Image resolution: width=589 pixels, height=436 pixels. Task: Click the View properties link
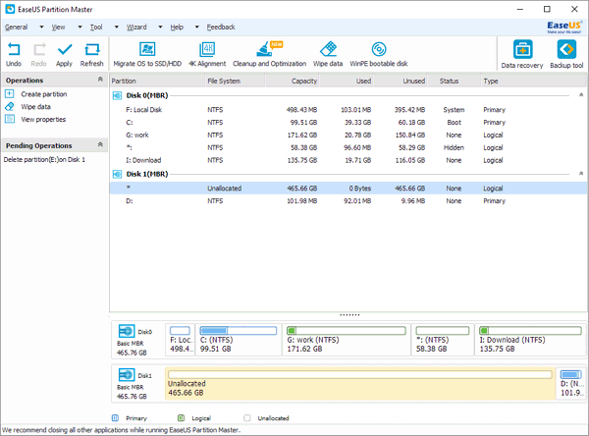click(43, 120)
